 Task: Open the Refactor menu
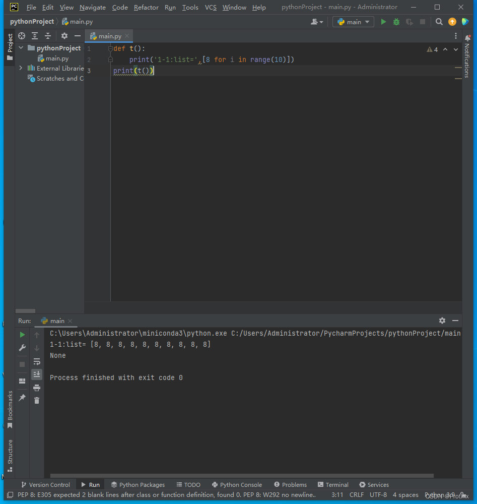click(146, 8)
